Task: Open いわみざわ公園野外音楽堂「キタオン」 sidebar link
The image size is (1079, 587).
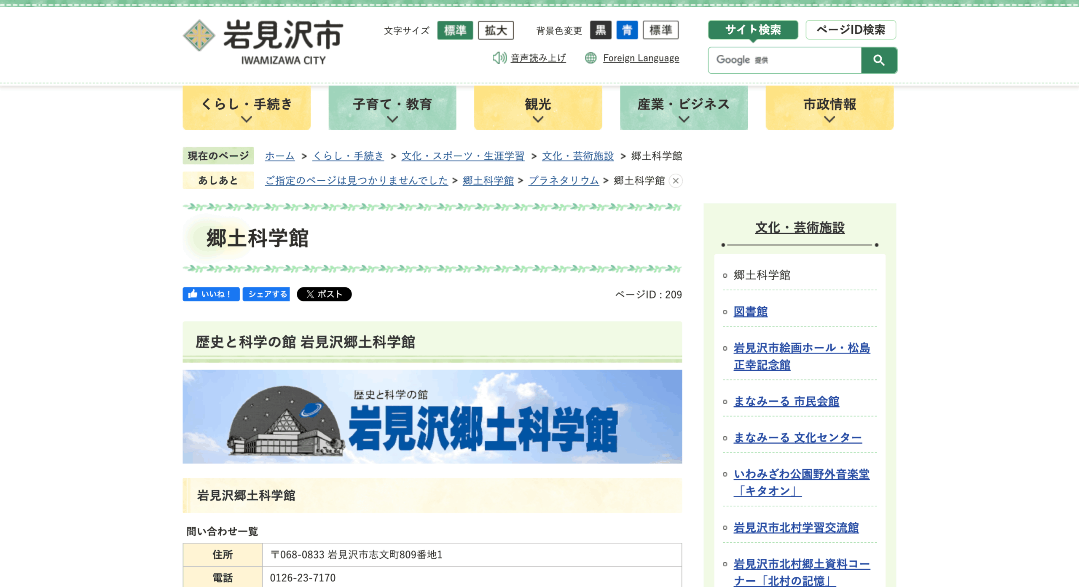Action: point(801,482)
